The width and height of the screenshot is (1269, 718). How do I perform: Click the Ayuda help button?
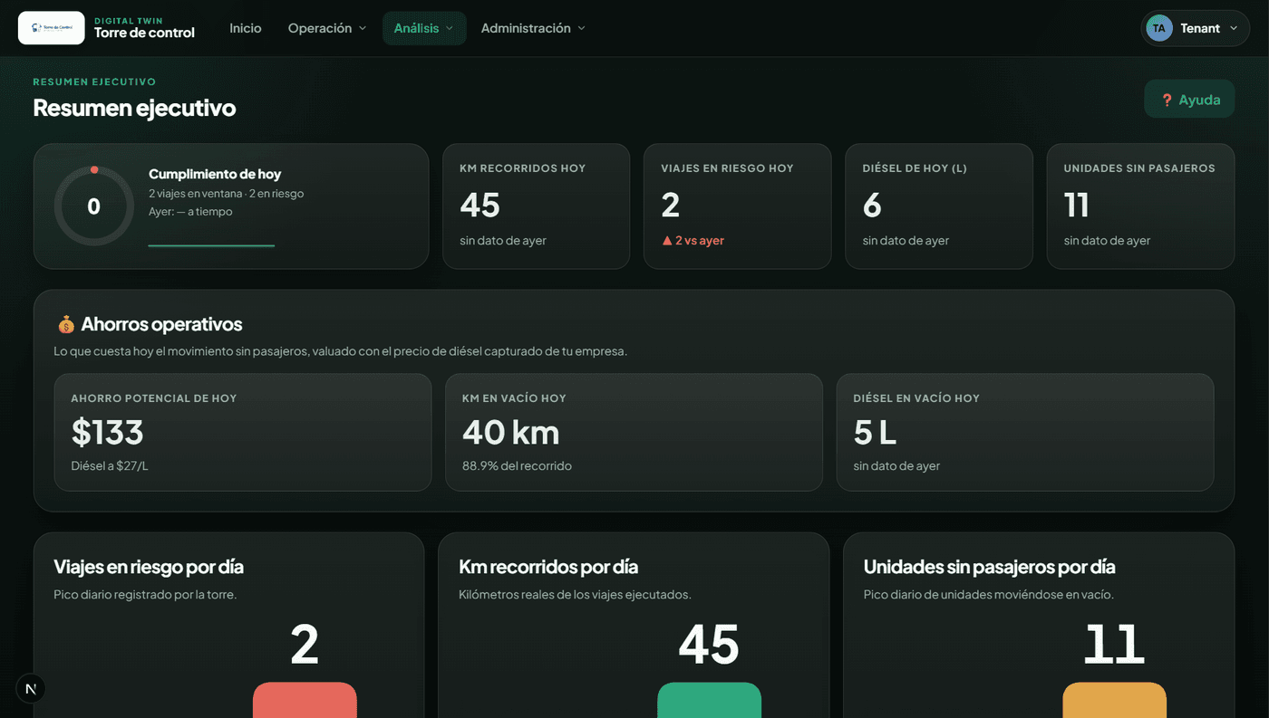(1189, 100)
